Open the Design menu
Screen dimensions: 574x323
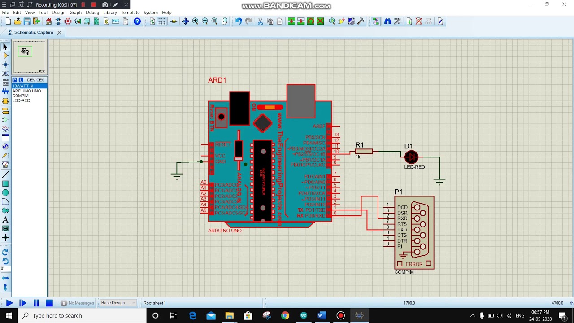click(58, 13)
